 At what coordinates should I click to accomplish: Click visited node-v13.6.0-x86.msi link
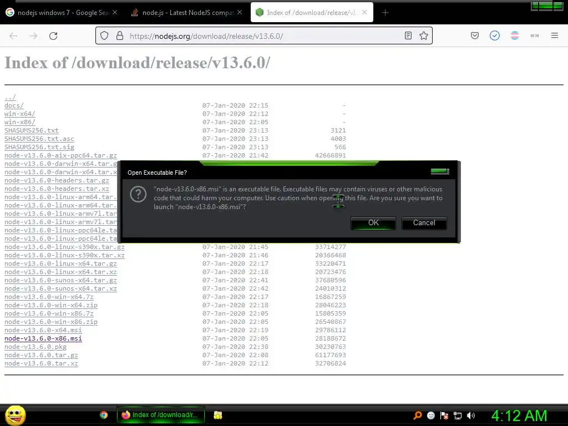tap(43, 339)
